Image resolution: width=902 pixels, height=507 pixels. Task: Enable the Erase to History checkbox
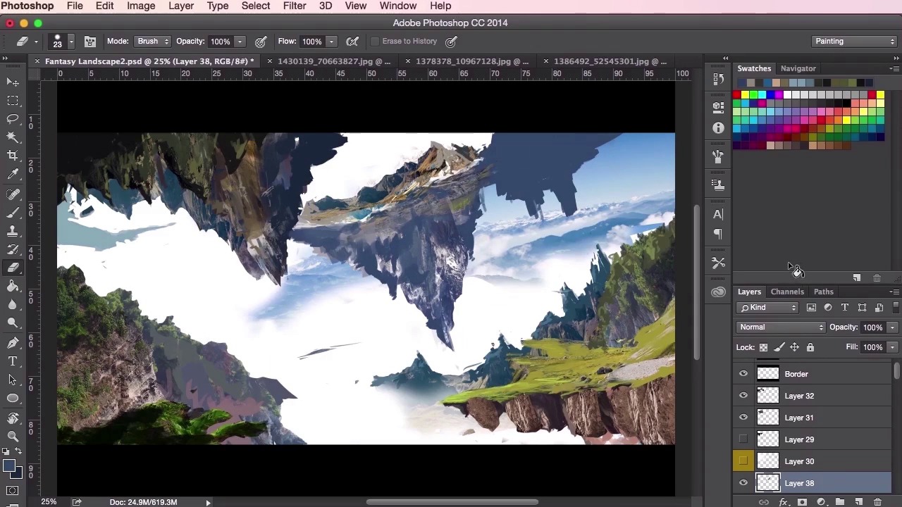[375, 42]
